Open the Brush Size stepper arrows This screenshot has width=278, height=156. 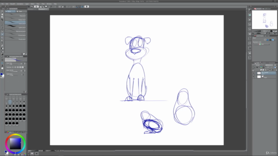23,64
